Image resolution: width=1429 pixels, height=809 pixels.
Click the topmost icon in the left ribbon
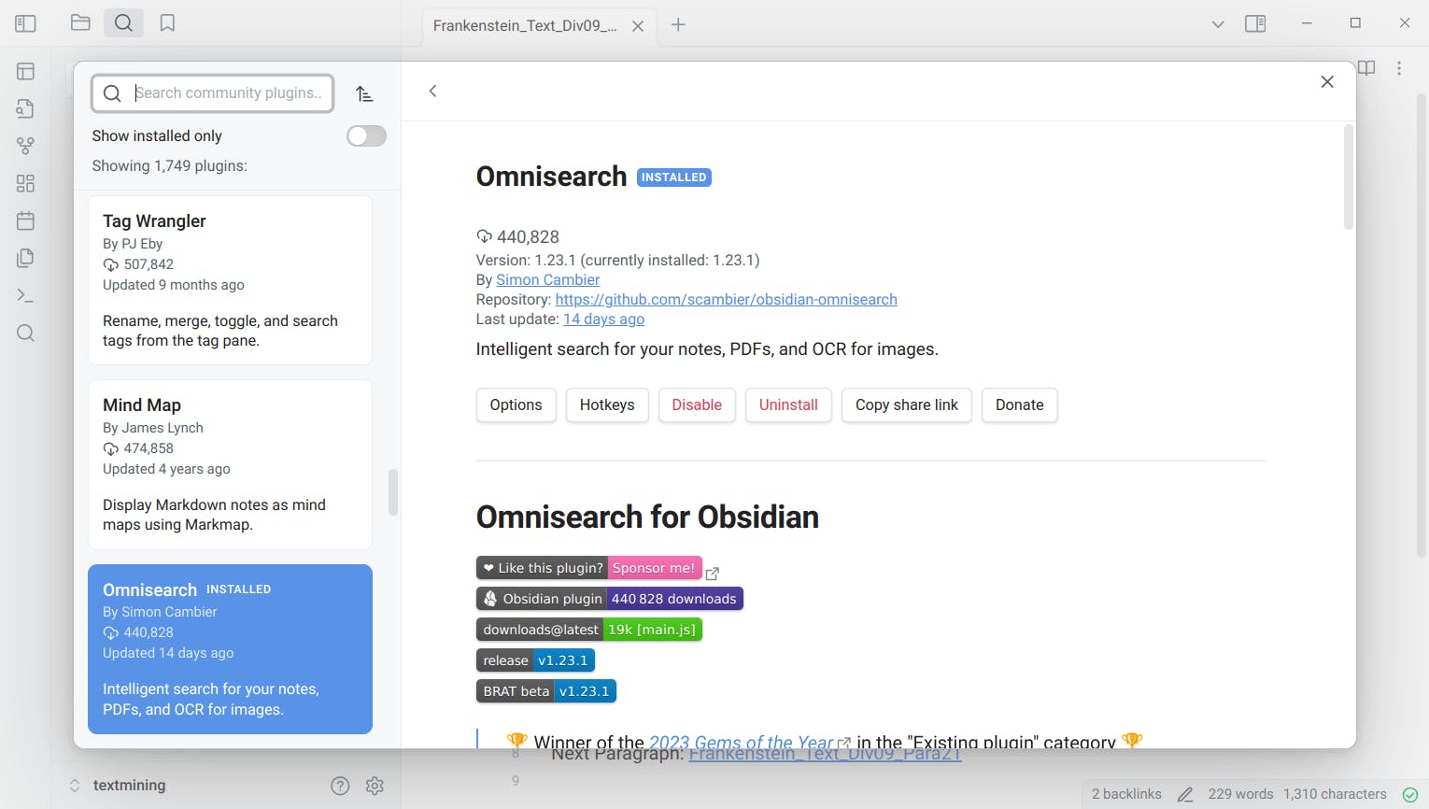[x=25, y=71]
